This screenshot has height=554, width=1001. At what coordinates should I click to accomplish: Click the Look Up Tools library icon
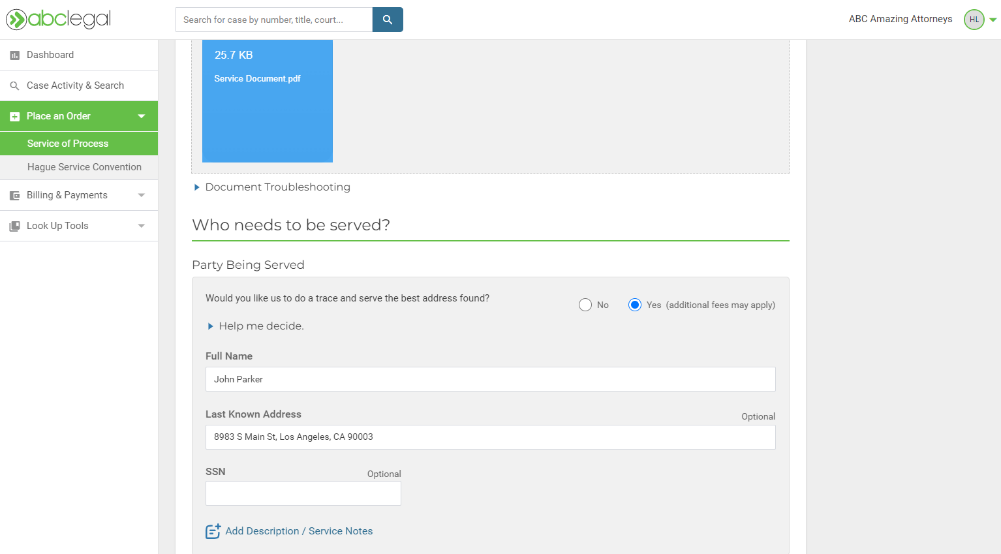14,226
